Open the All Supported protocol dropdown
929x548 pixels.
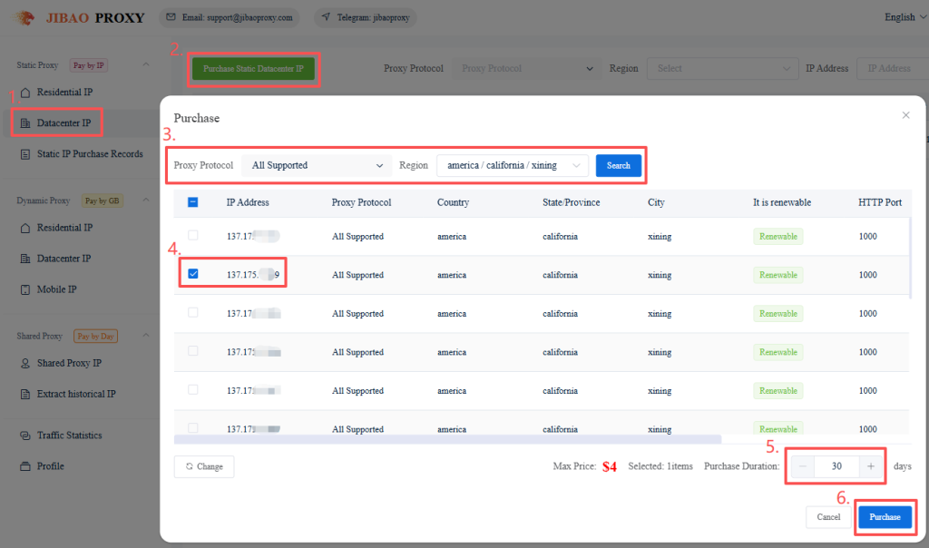(318, 165)
